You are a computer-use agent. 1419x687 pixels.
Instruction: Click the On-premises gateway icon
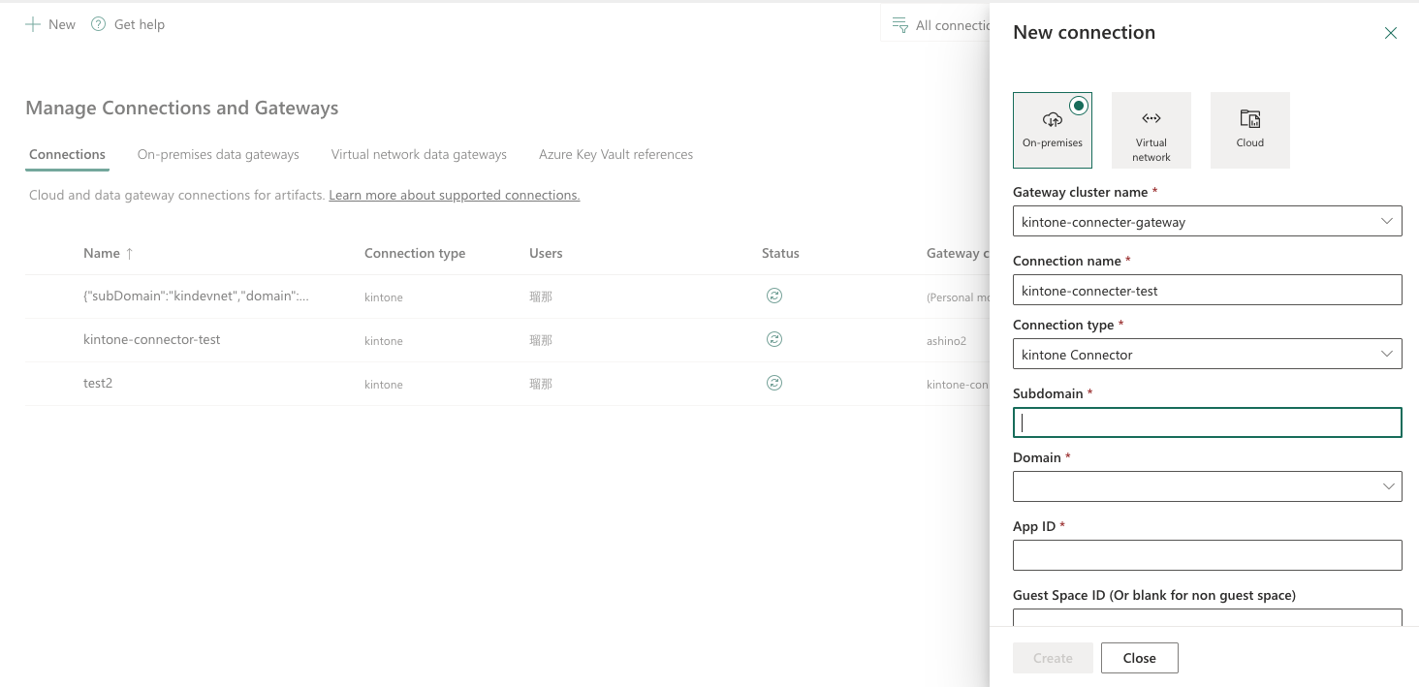pyautogui.click(x=1052, y=121)
